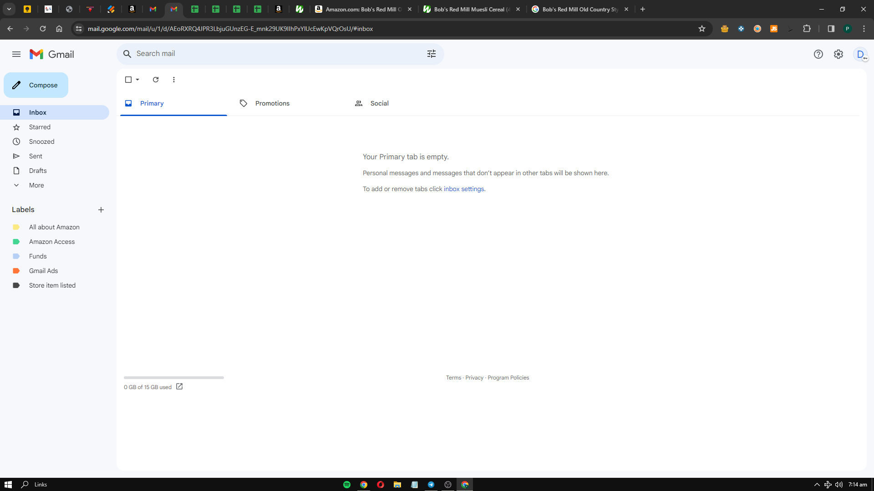
Task: Open the Google account avatar
Action: click(x=860, y=54)
